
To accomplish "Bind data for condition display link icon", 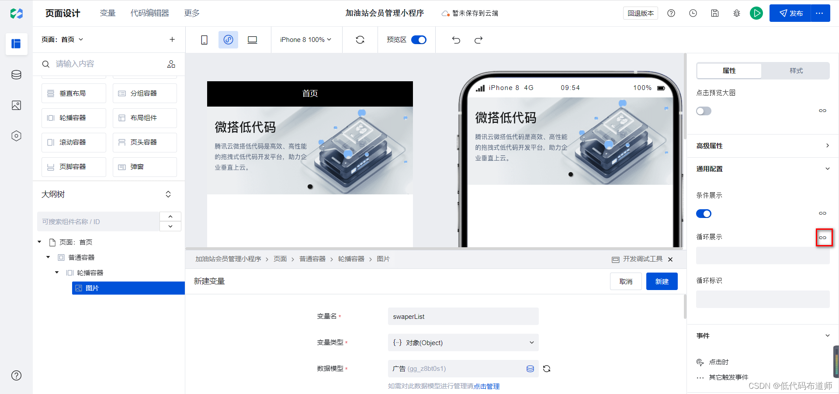I will [x=823, y=213].
